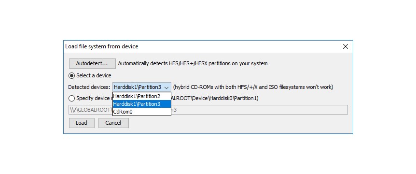This screenshot has width=416, height=174.
Task: Click the Autodetect... button
Action: coord(92,63)
